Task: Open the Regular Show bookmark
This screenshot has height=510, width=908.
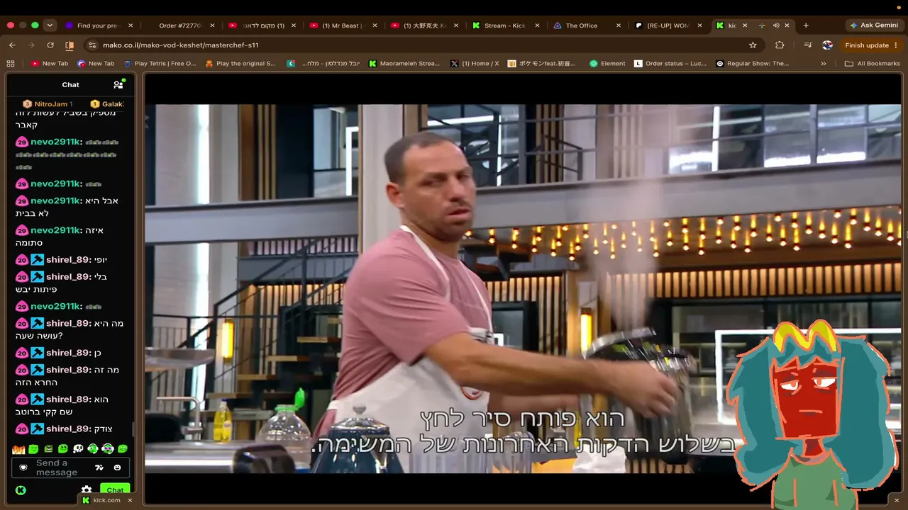Action: [x=752, y=63]
